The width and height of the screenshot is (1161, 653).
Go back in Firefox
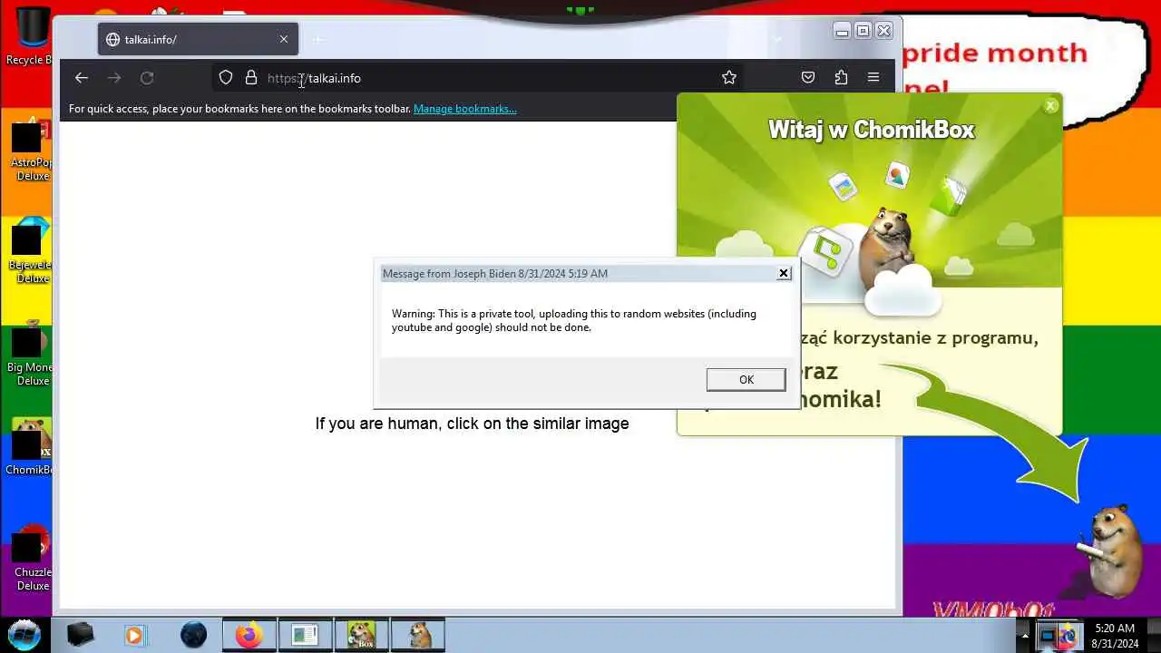click(82, 78)
